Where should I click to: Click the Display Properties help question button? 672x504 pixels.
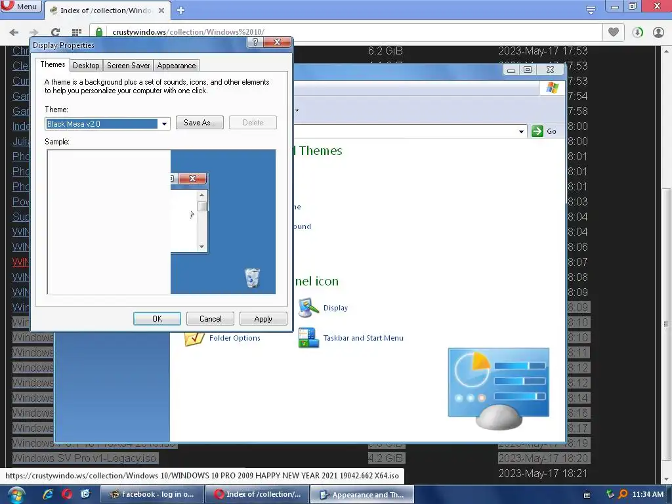[255, 41]
